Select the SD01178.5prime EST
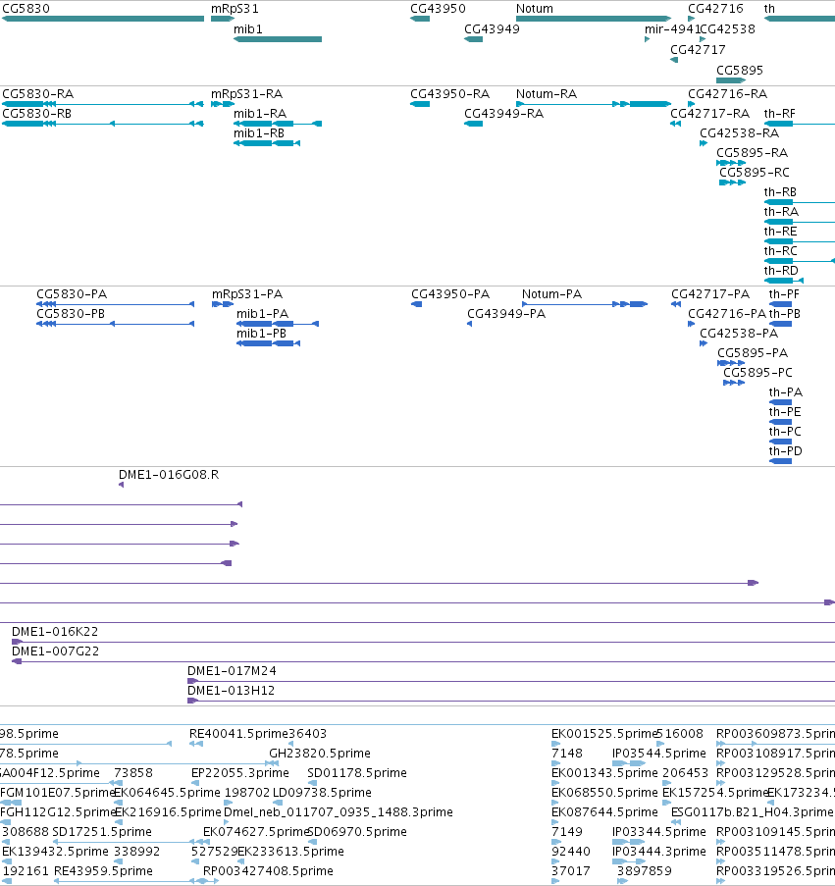The image size is (835, 886). [312, 783]
